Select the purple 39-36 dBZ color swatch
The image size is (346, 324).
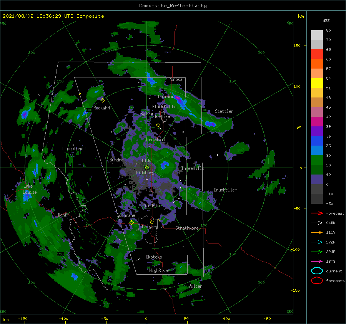[317, 131]
